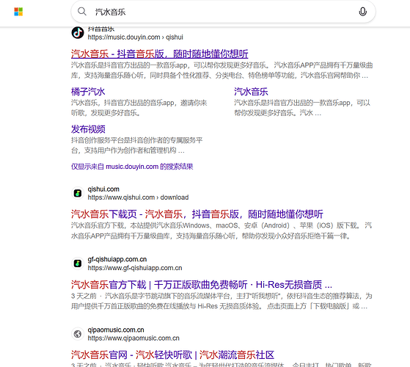Click the https://music.douyin.com › qishui URL
The image size is (410, 367).
pyautogui.click(x=135, y=37)
